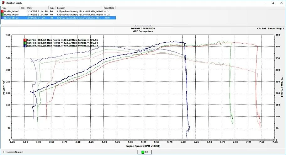Click the Power (hp) axis label

point(4,87)
